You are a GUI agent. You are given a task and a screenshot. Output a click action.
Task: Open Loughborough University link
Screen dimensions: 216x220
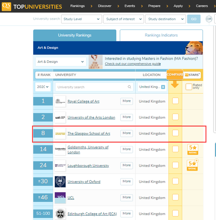(88, 166)
